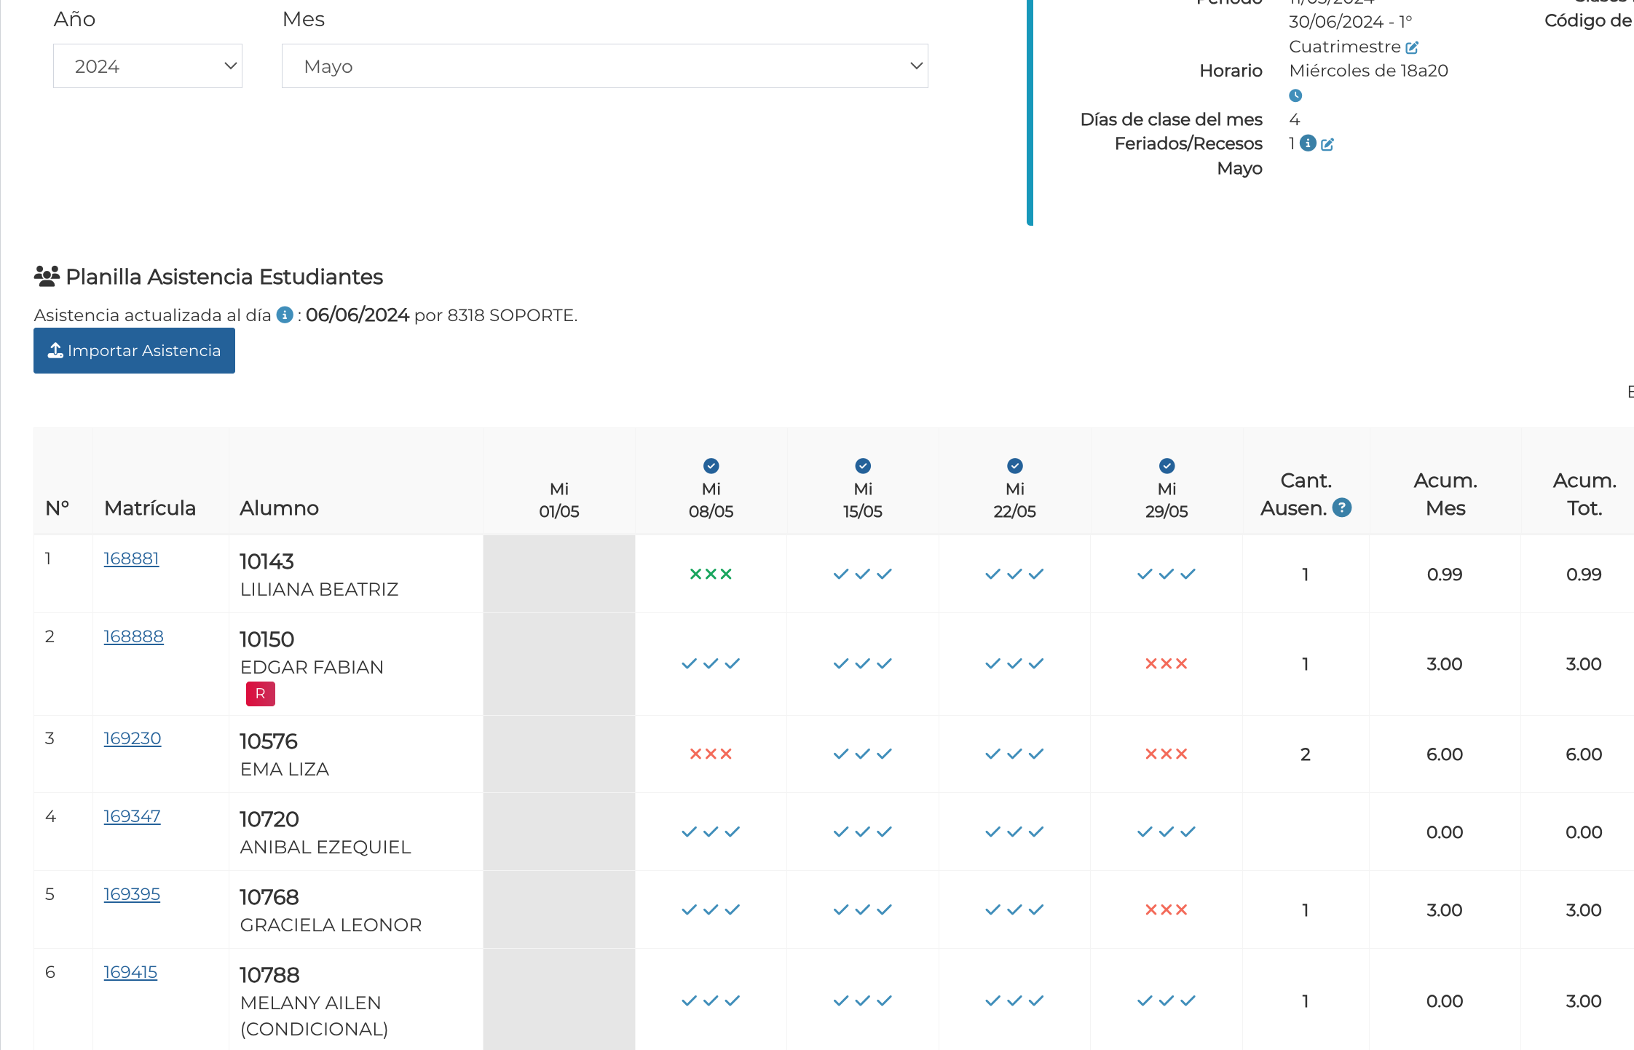Screen dimensions: 1634x1050
Task: Click the info icon next to Feriados/Recesos
Action: pos(1308,143)
